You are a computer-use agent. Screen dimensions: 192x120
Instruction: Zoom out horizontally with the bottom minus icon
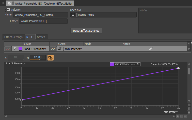185,116
